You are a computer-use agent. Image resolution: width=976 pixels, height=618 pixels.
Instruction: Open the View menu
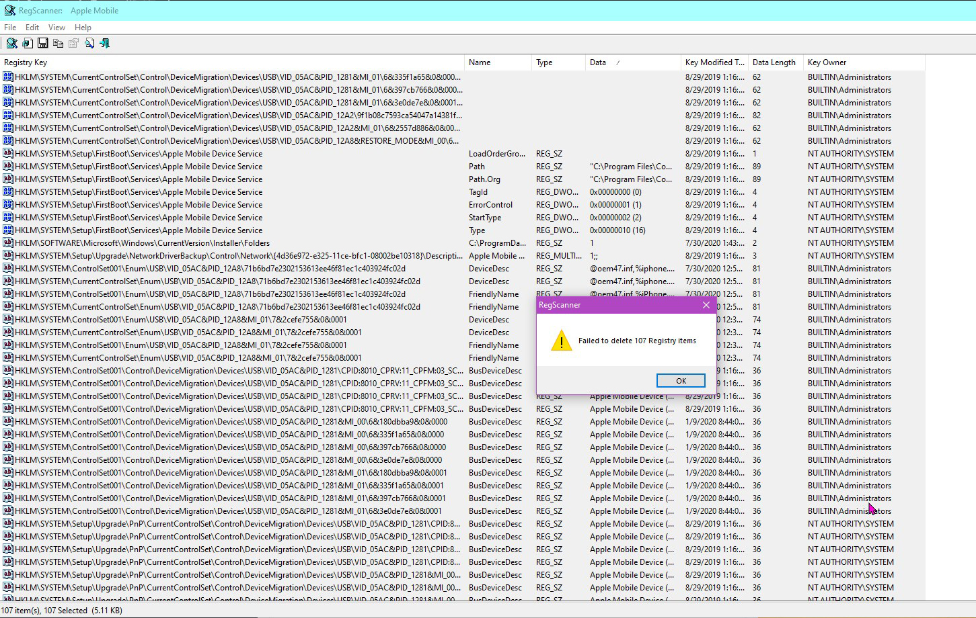[57, 28]
